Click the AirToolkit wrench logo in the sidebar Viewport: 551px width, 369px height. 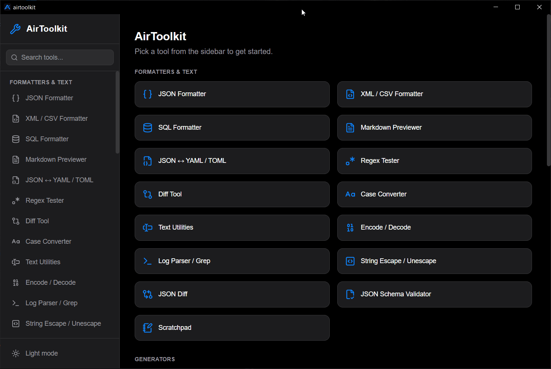(x=15, y=29)
